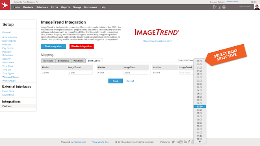Open Event Block under External Interfaces
The image size is (260, 146).
(8, 91)
